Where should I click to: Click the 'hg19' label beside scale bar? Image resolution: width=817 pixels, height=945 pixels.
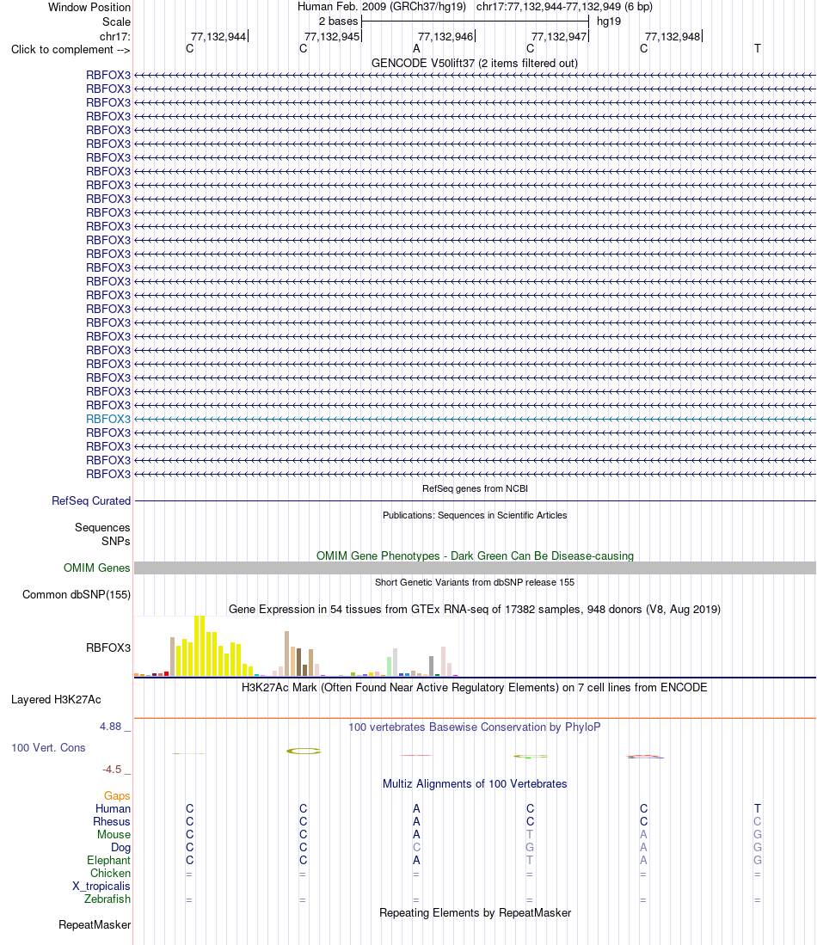tap(609, 21)
